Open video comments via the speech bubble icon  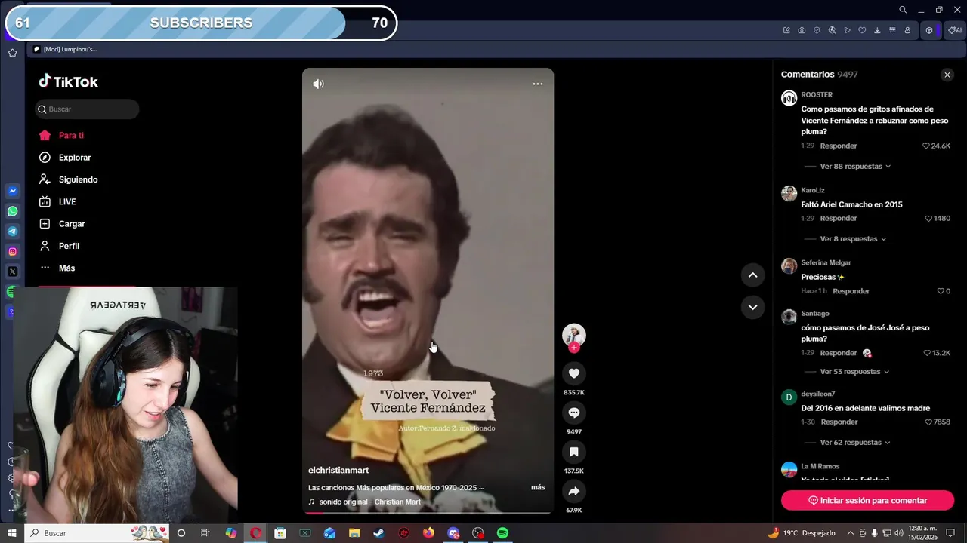(574, 413)
